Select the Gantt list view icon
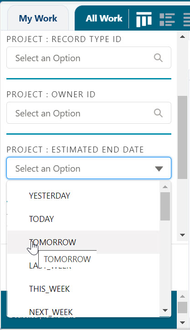The width and height of the screenshot is (190, 331). [x=167, y=20]
